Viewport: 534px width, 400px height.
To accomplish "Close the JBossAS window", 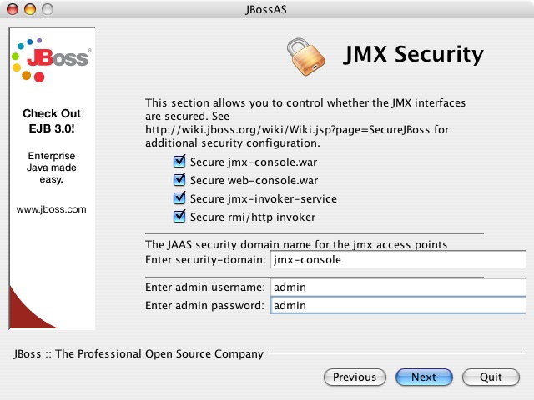I will coord(11,8).
